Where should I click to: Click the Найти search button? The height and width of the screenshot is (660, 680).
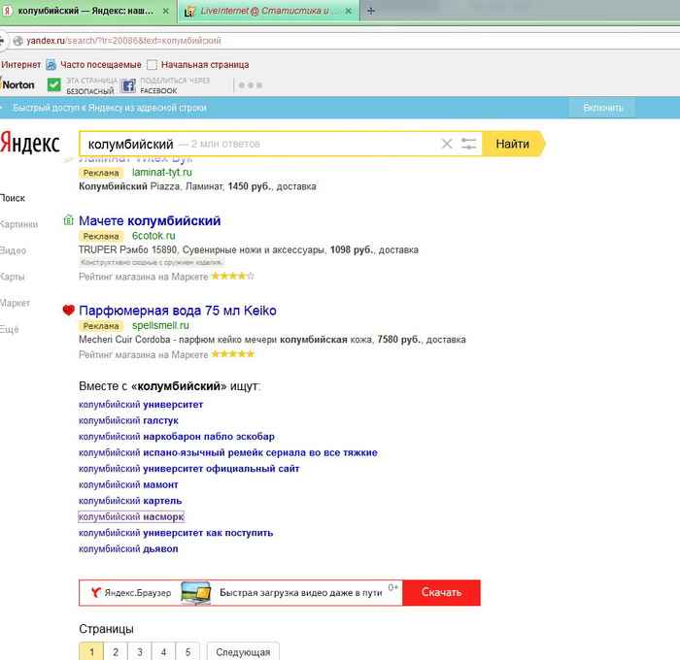click(513, 144)
